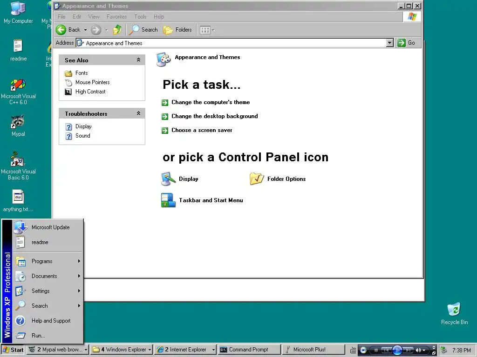The height and width of the screenshot is (357, 477).
Task: Expand Documents submenu in Start menu
Action: coord(48,276)
